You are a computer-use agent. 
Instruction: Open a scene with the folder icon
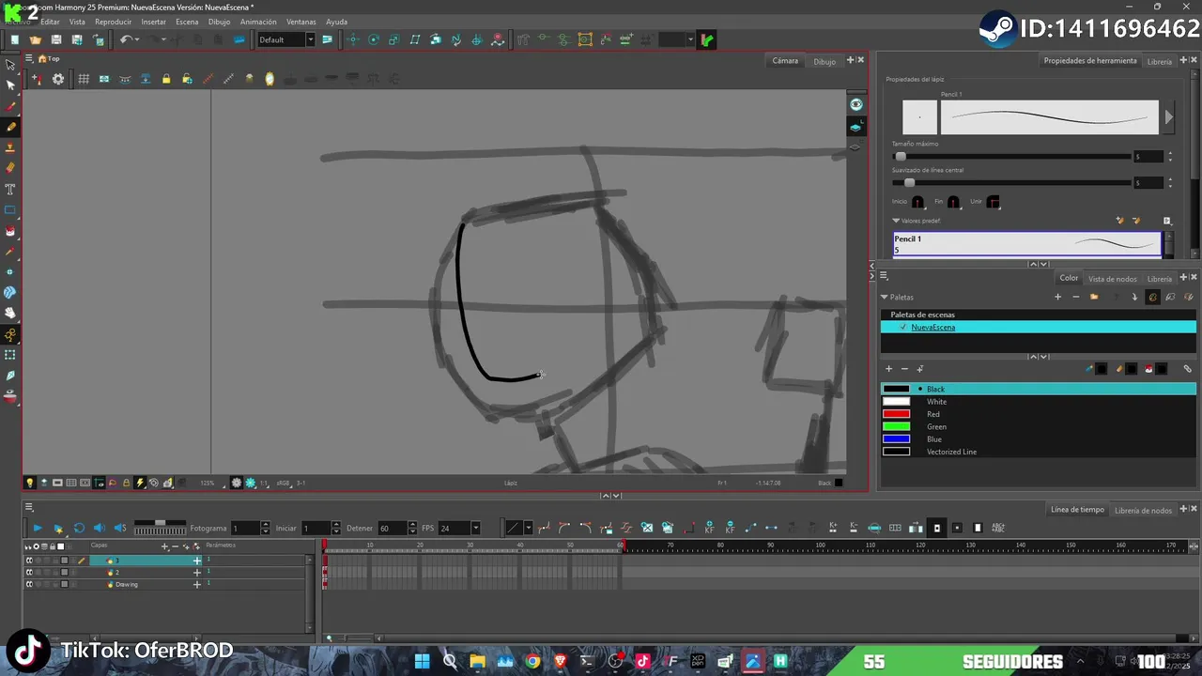pyautogui.click(x=36, y=39)
